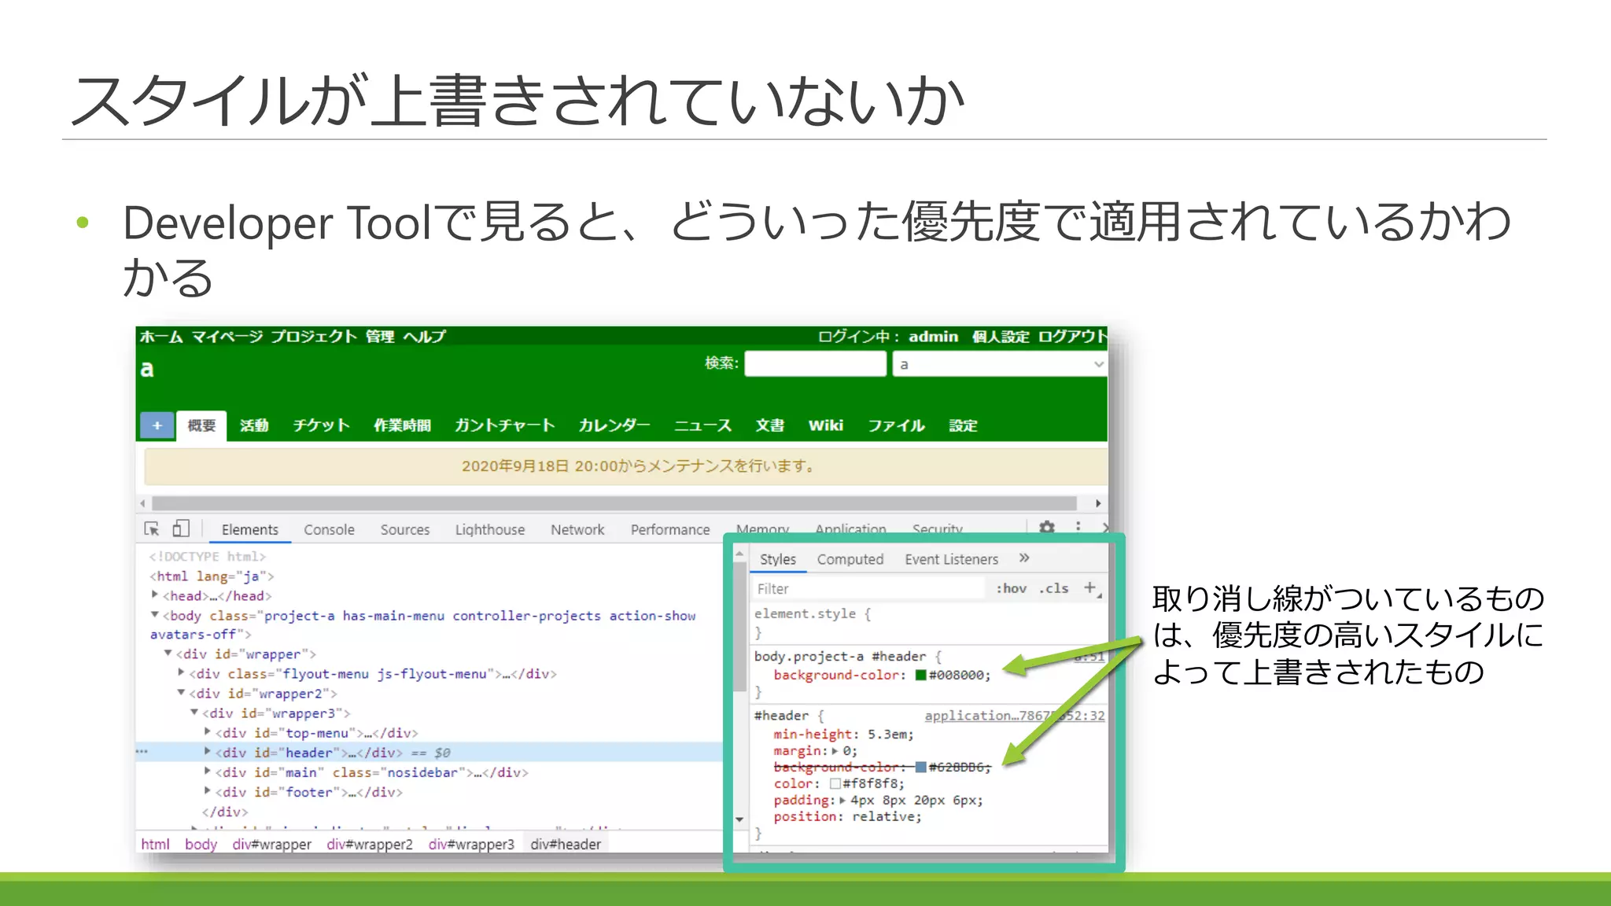
Task: Select body in the breadcrumb bar
Action: point(201,844)
